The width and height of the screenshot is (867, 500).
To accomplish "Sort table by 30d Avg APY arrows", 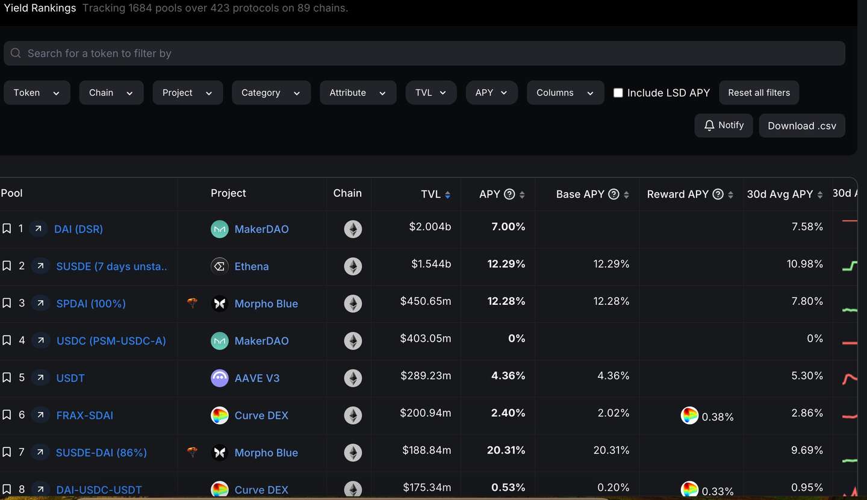I will pyautogui.click(x=819, y=195).
